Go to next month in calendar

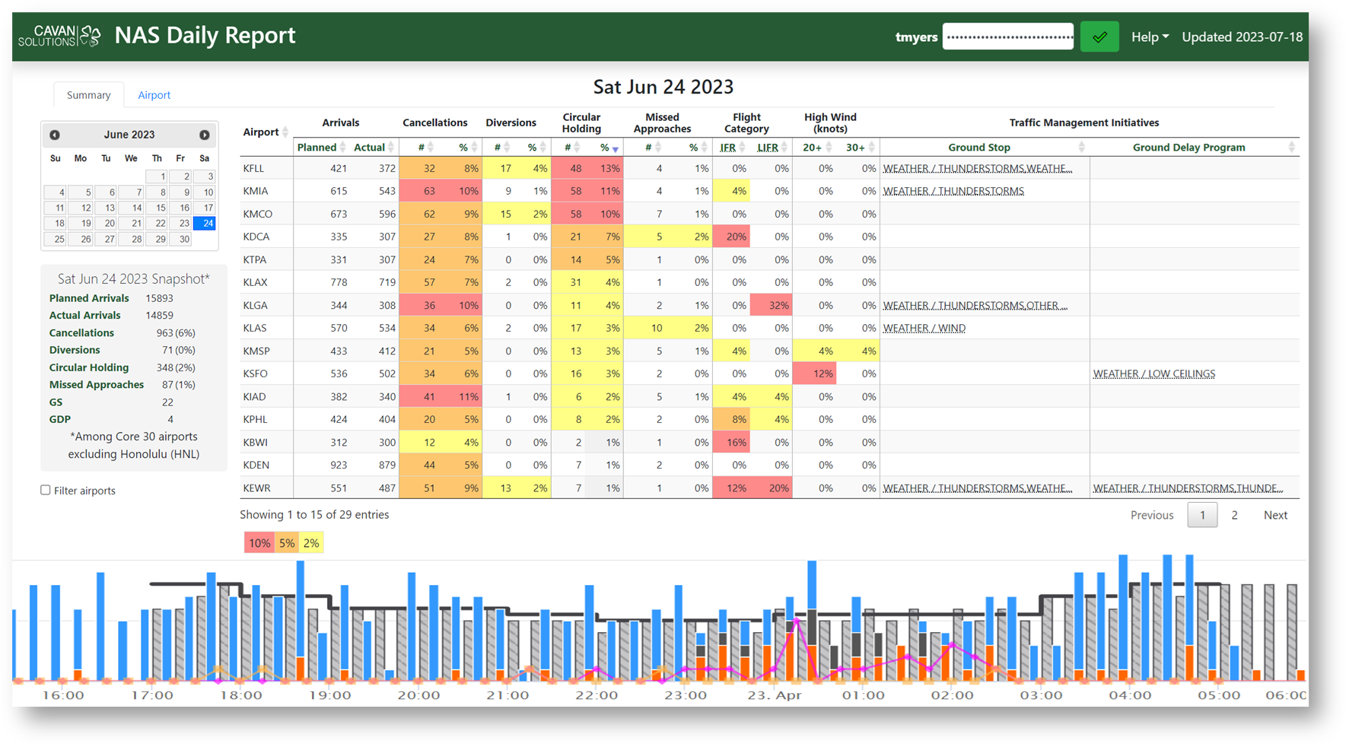coord(204,135)
